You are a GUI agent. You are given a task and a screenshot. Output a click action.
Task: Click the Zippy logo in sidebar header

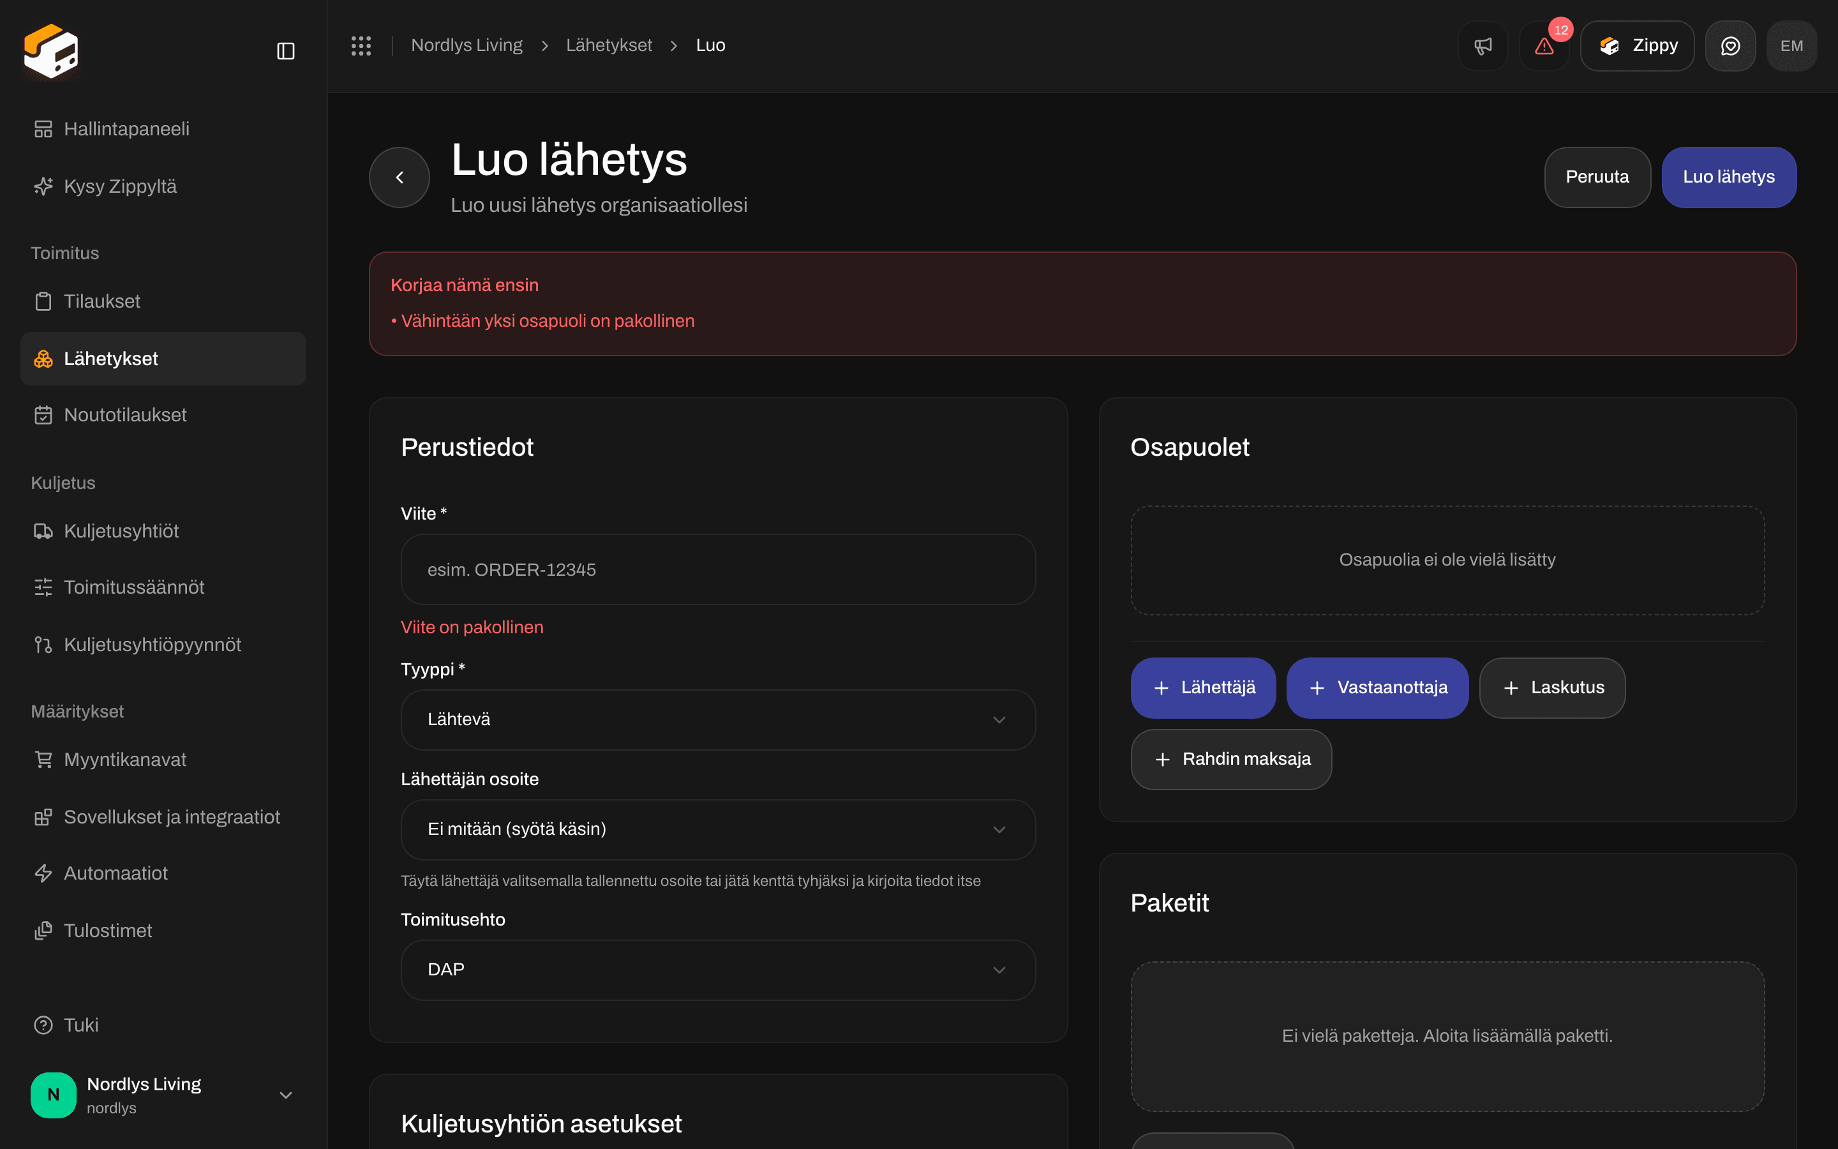(x=51, y=51)
